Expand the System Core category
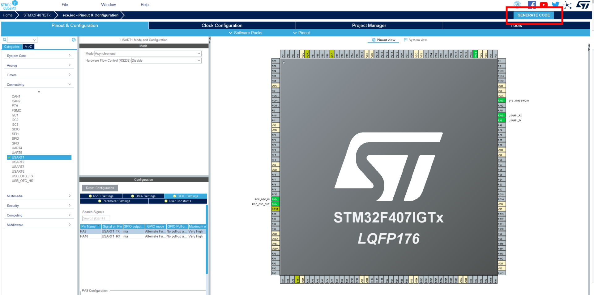 39,56
